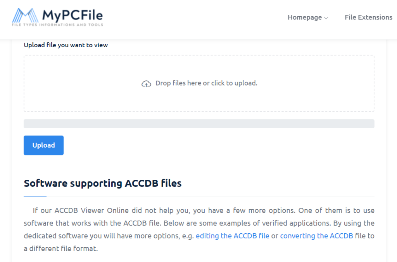This screenshot has width=397, height=262.
Task: Click the cloud upload icon
Action: pyautogui.click(x=146, y=83)
